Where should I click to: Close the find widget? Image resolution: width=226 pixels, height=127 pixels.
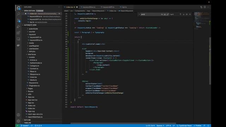click(190, 14)
